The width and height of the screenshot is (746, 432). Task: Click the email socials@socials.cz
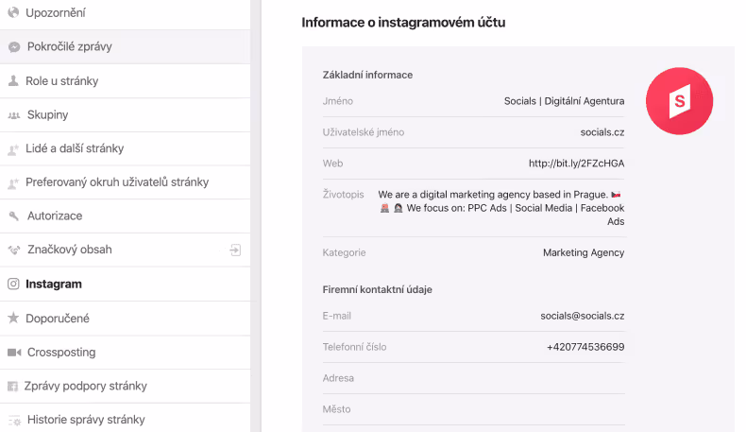(583, 316)
